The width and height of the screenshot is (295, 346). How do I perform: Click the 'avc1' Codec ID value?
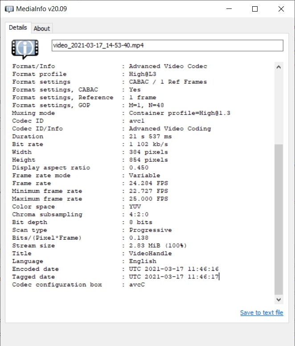click(x=137, y=121)
